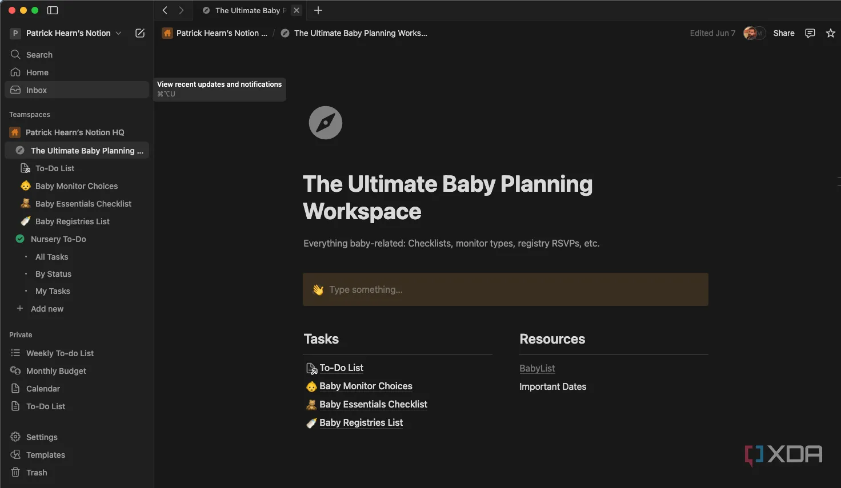Go back with the left arrow
The width and height of the screenshot is (841, 488).
pyautogui.click(x=165, y=10)
